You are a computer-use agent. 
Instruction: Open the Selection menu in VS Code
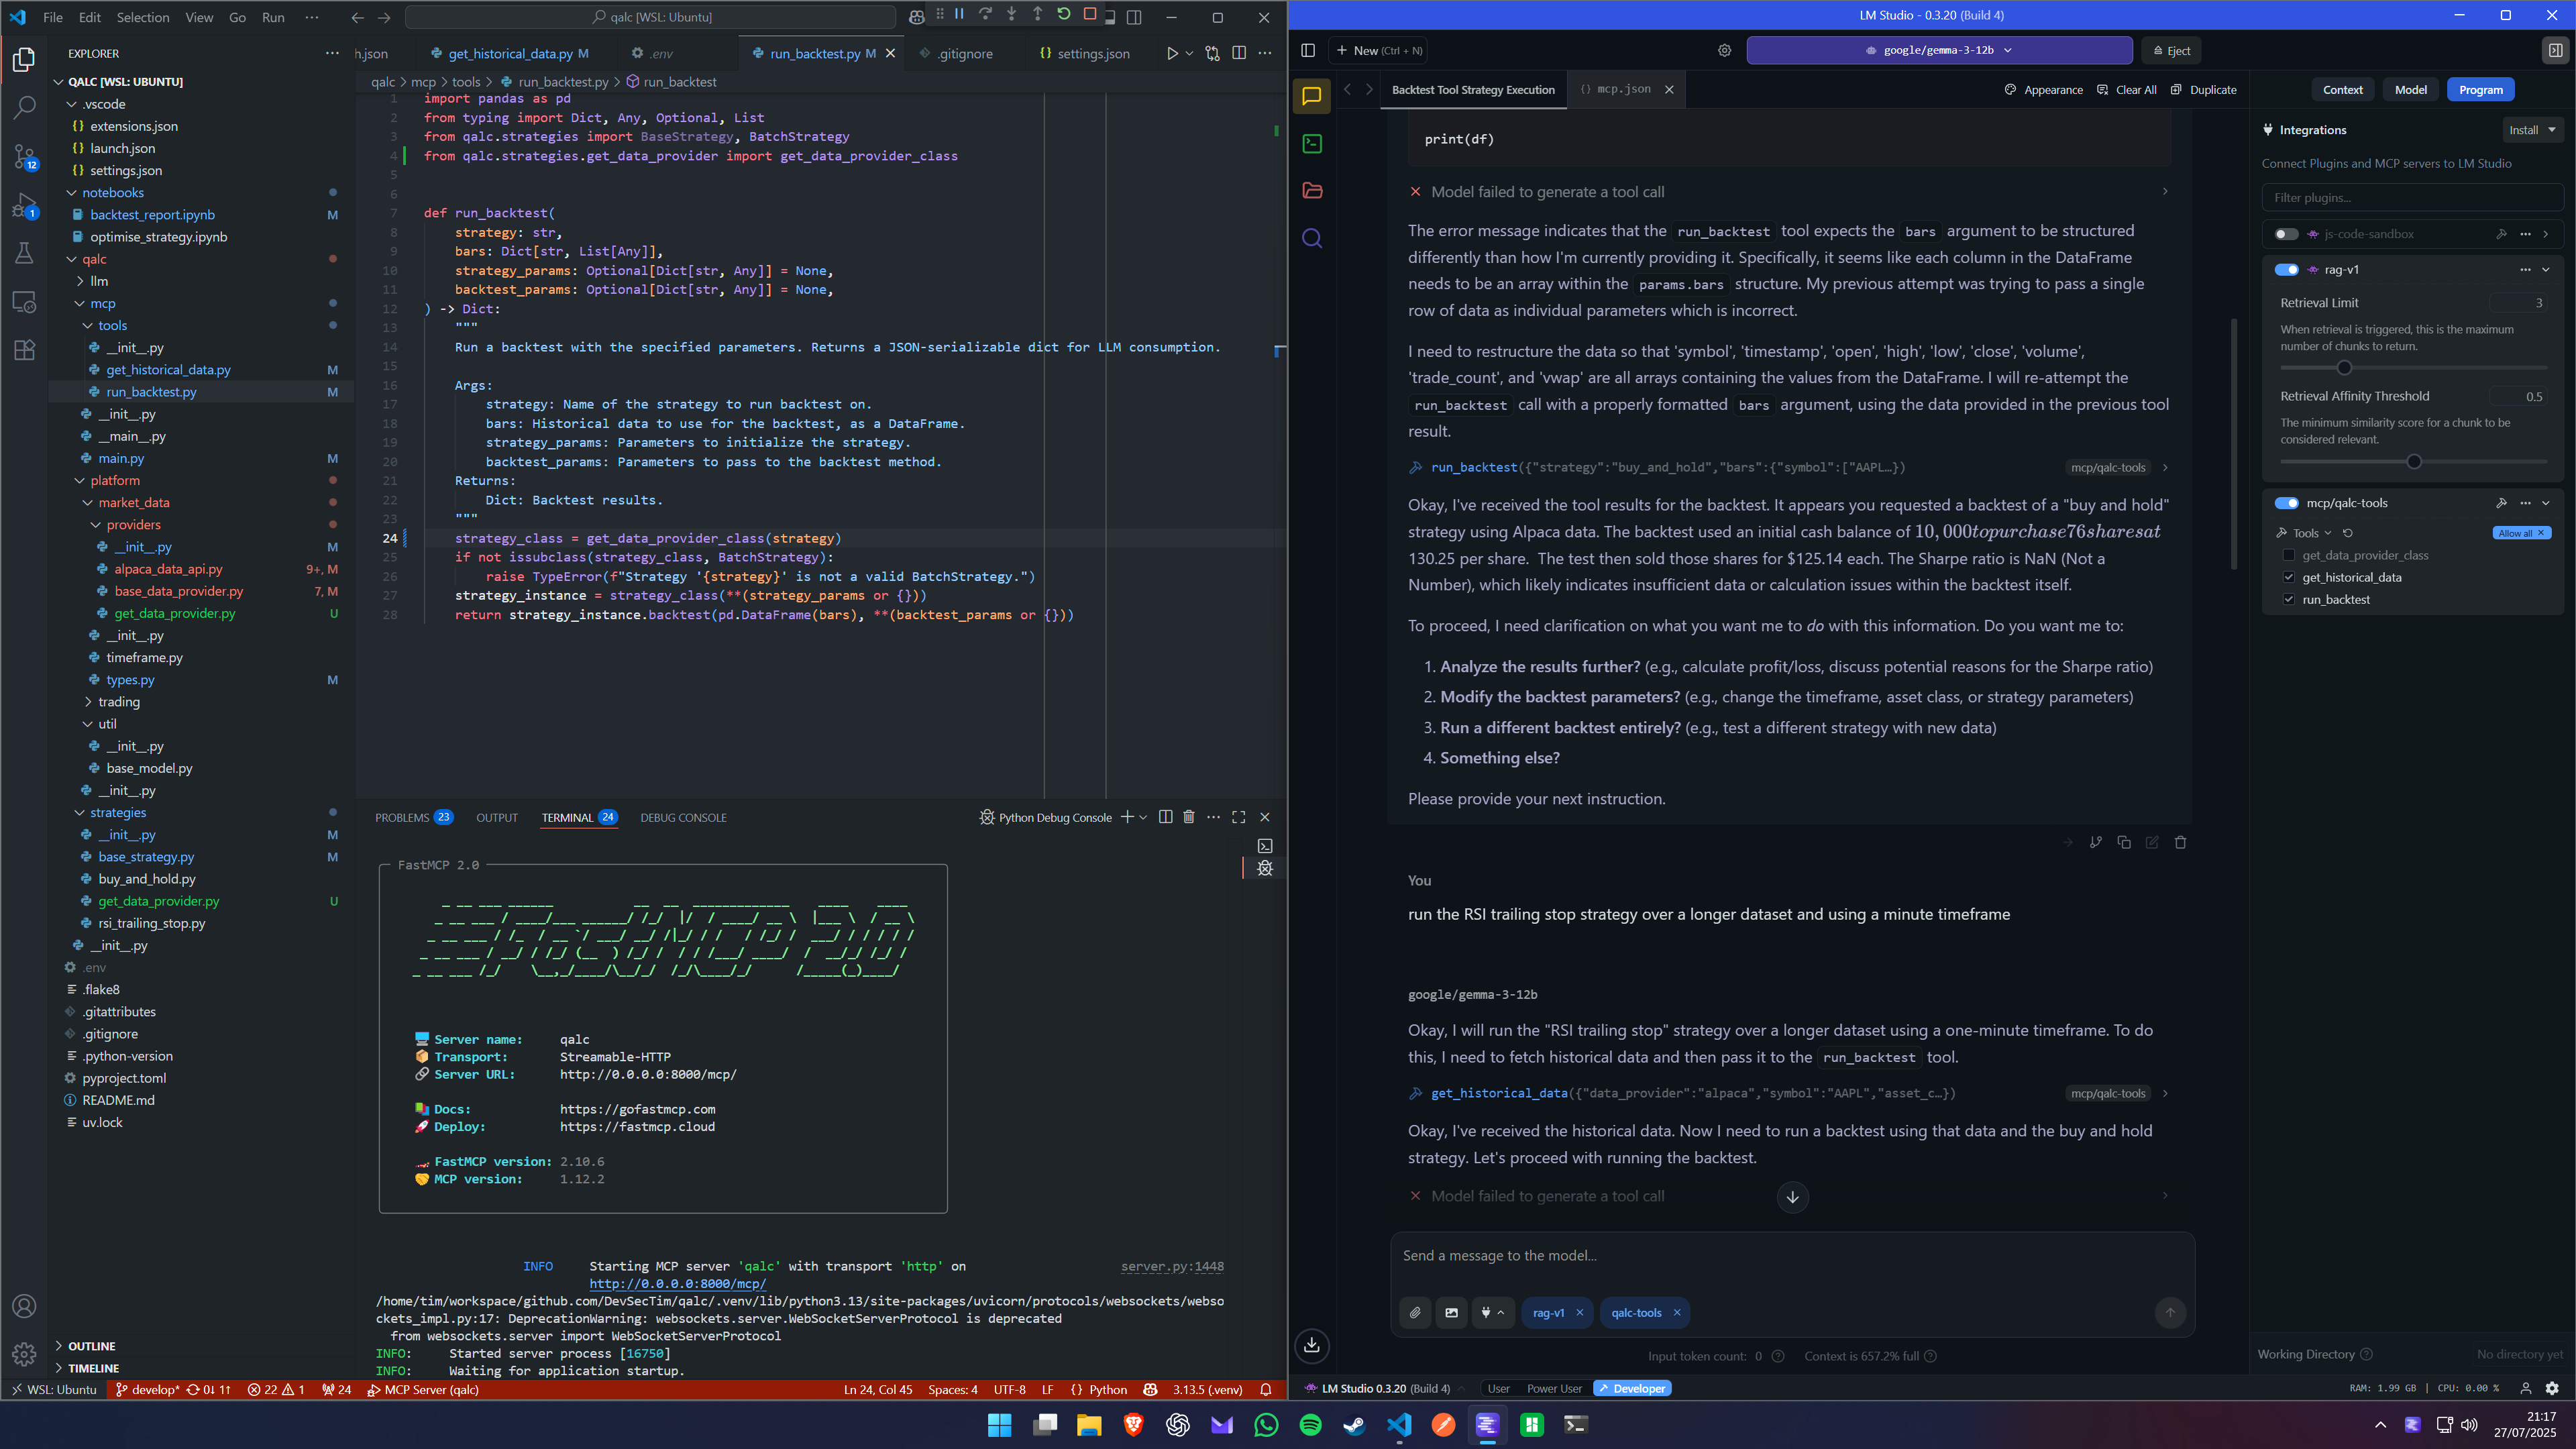tap(142, 17)
